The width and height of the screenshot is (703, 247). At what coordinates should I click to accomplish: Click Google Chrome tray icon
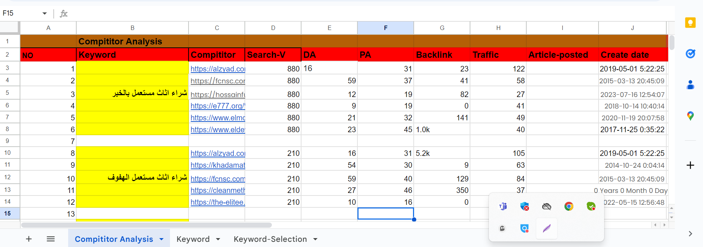569,206
